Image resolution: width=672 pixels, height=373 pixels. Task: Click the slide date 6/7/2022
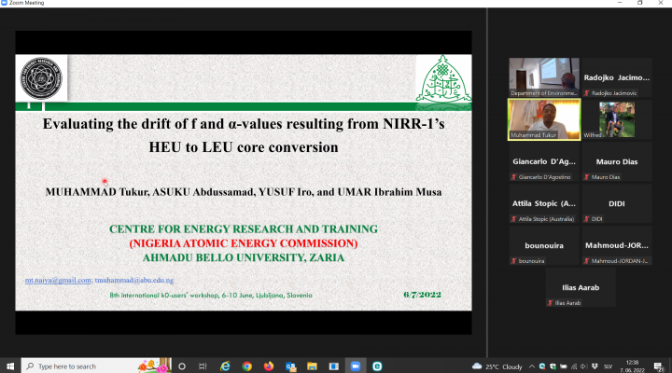tap(422, 295)
